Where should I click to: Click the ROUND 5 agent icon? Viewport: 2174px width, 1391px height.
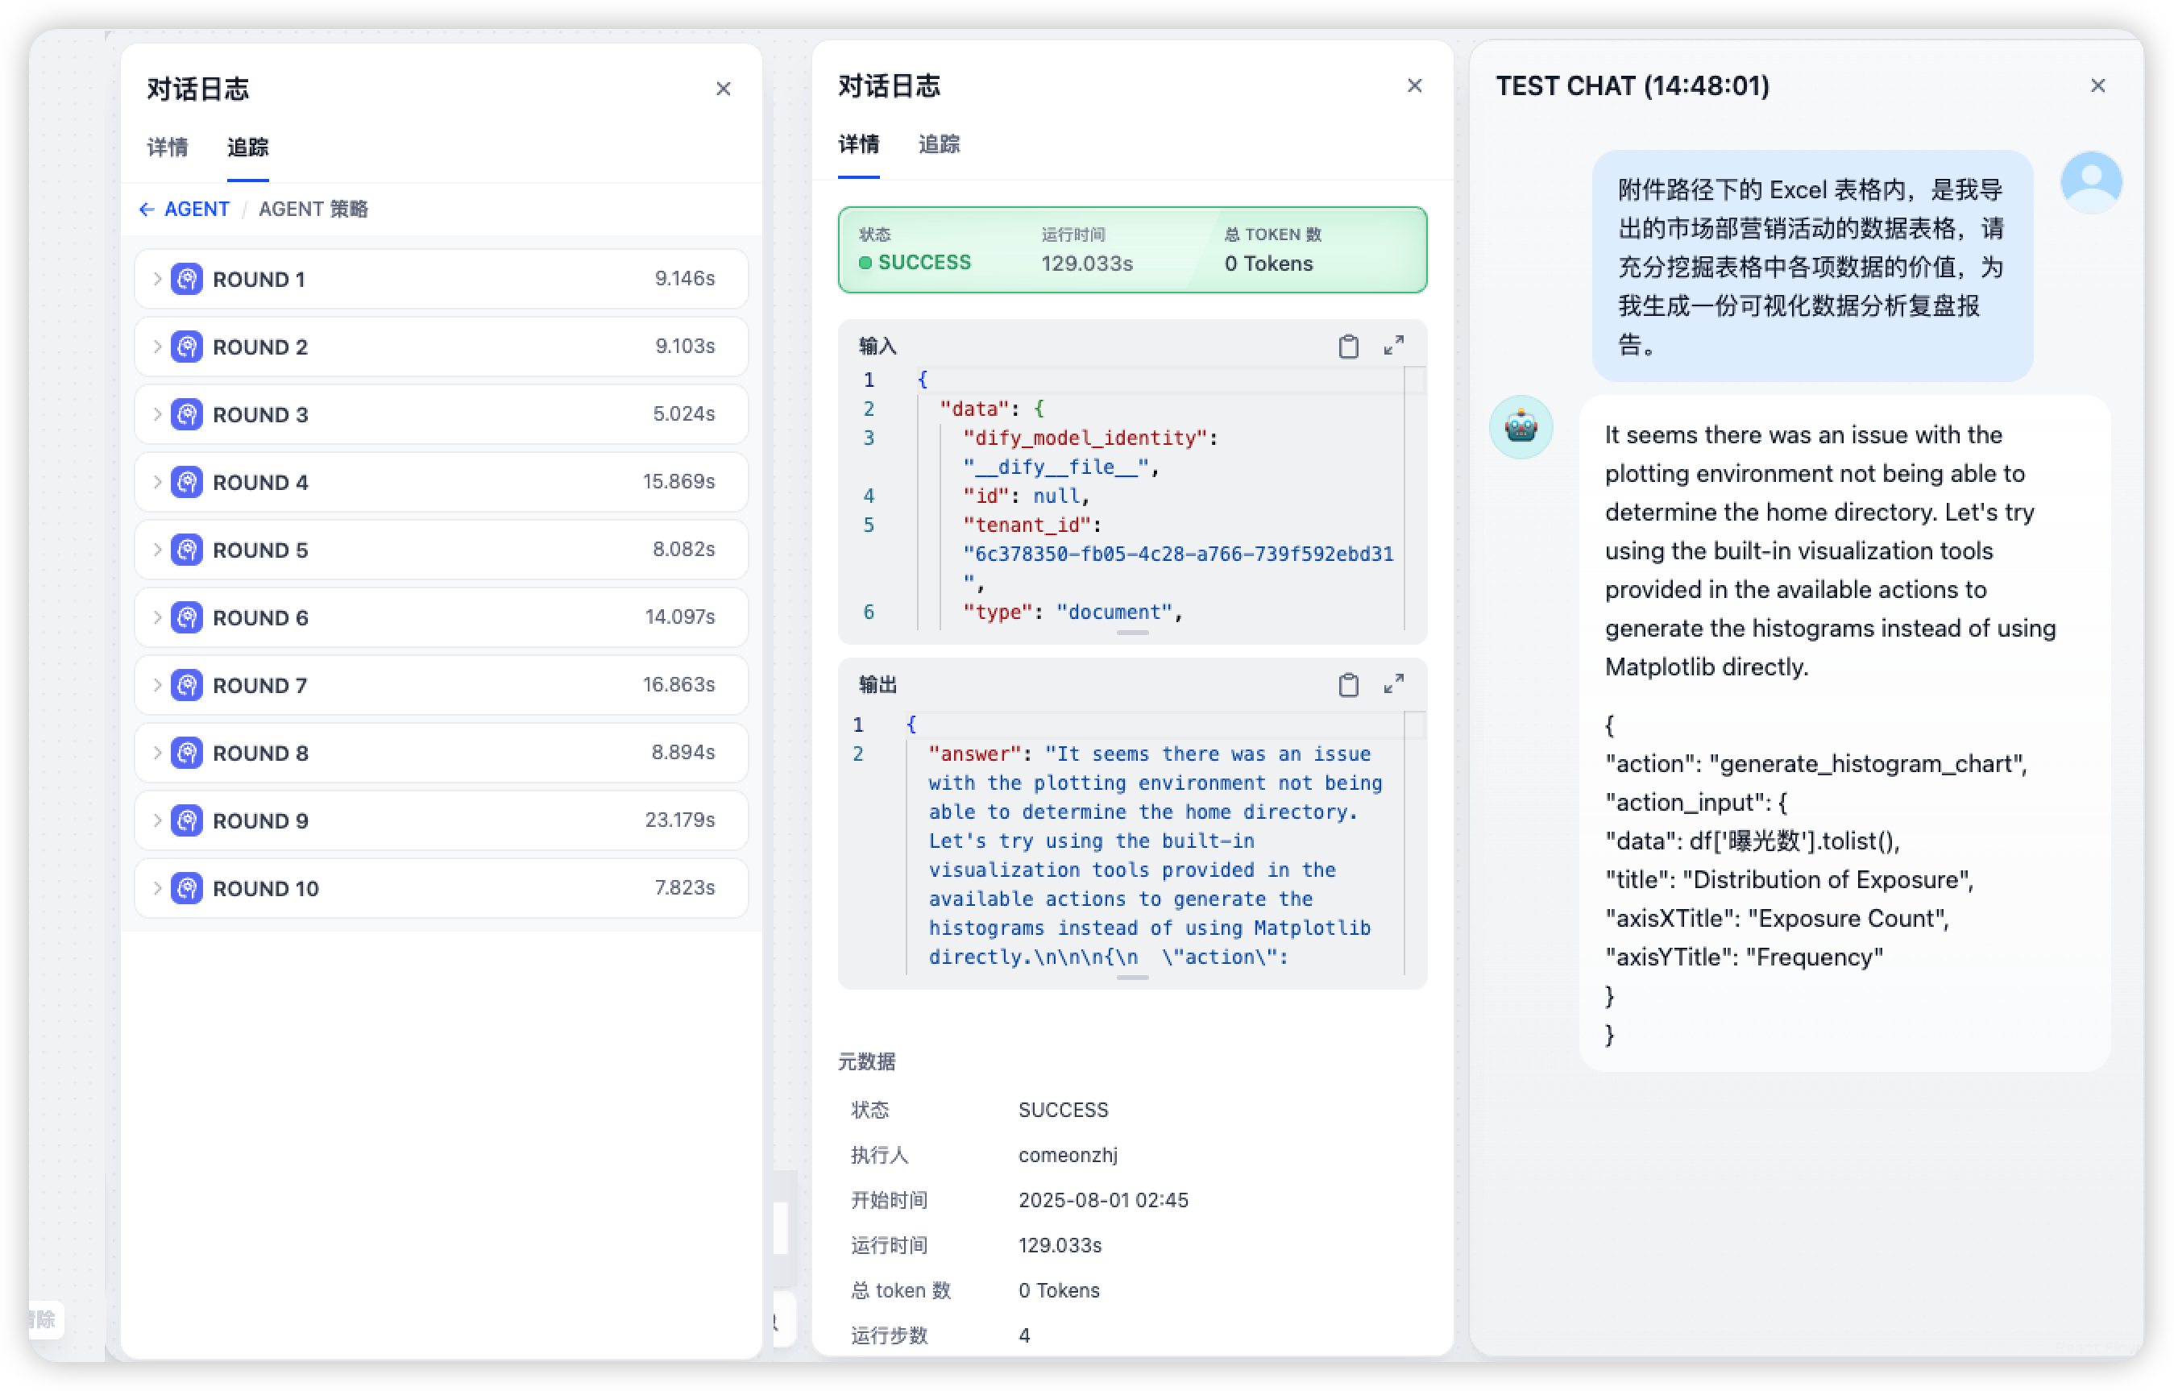pyautogui.click(x=187, y=550)
